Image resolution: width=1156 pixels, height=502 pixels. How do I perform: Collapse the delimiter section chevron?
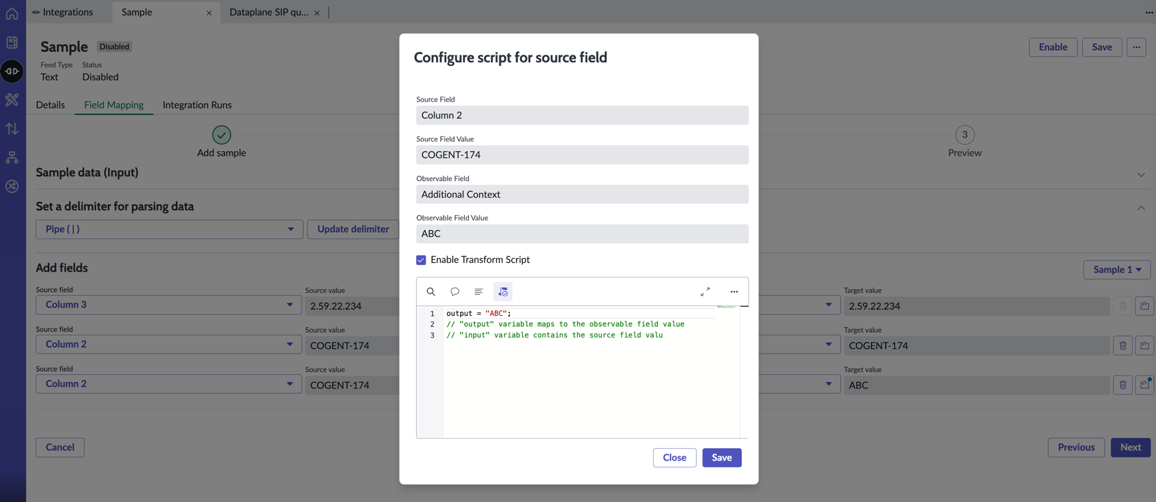click(1141, 208)
